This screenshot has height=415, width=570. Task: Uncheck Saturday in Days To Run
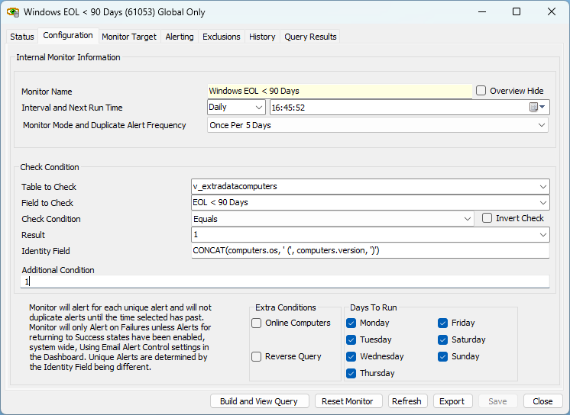[443, 339]
